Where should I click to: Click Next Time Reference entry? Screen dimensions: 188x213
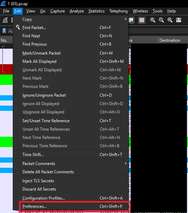click(x=71, y=137)
